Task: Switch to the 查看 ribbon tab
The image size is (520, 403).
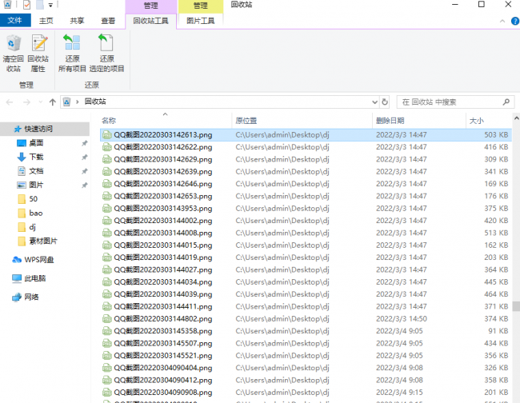Action: pos(108,21)
